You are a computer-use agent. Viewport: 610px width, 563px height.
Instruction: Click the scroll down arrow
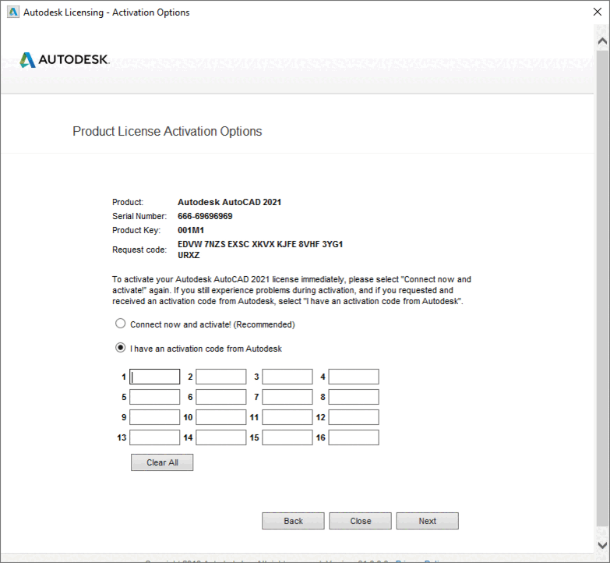coord(602,545)
